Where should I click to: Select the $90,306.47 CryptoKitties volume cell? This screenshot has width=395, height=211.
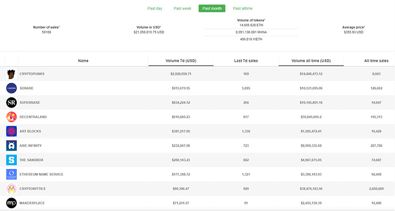[x=181, y=188]
